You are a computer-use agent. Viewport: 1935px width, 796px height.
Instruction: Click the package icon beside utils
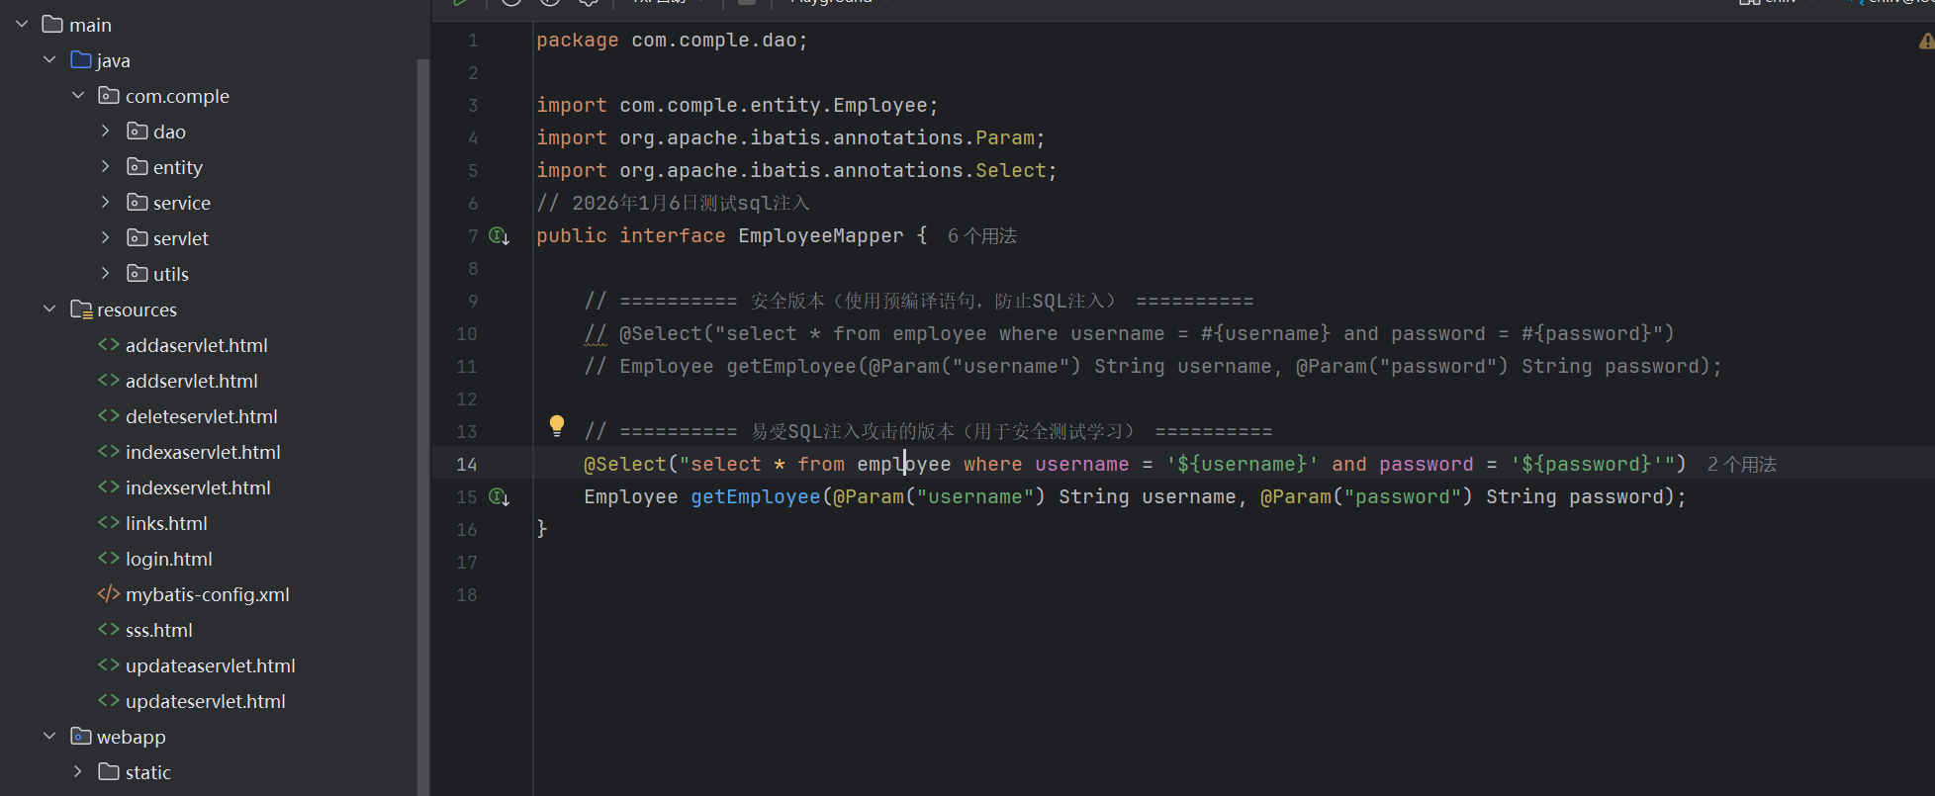pyautogui.click(x=138, y=274)
